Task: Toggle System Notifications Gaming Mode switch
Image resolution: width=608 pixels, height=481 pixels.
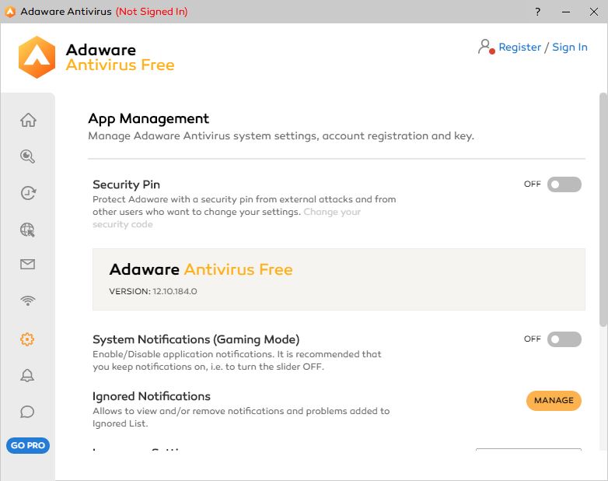Action: pyautogui.click(x=564, y=339)
